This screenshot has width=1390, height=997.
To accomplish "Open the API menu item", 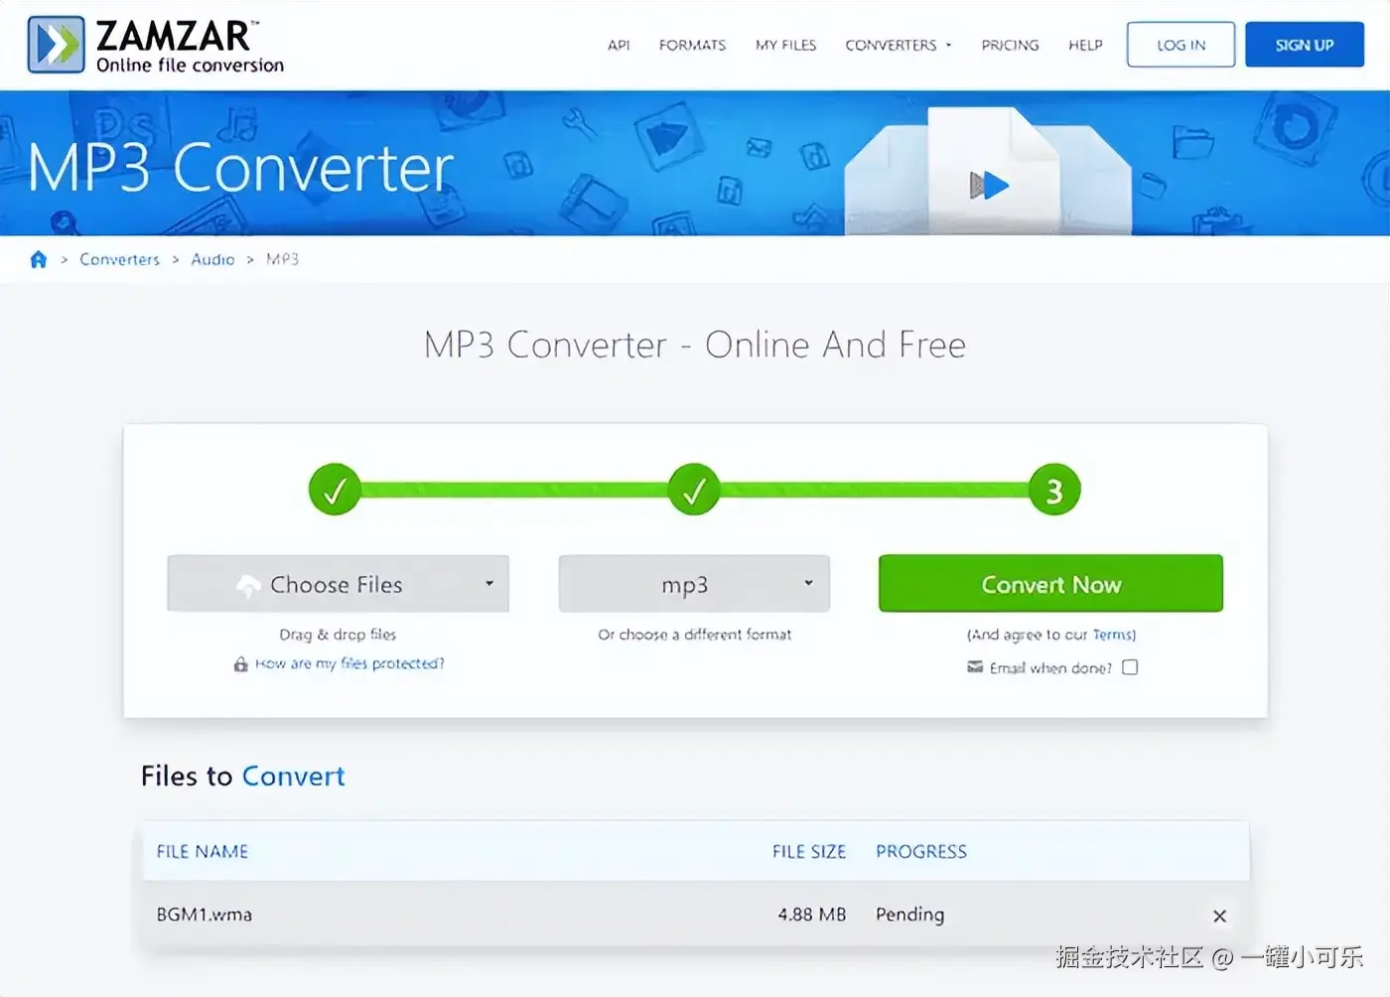I will tap(619, 45).
